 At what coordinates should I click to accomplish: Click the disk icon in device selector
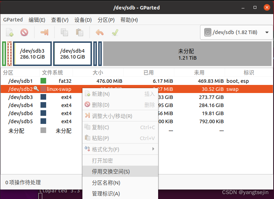coord(208,32)
